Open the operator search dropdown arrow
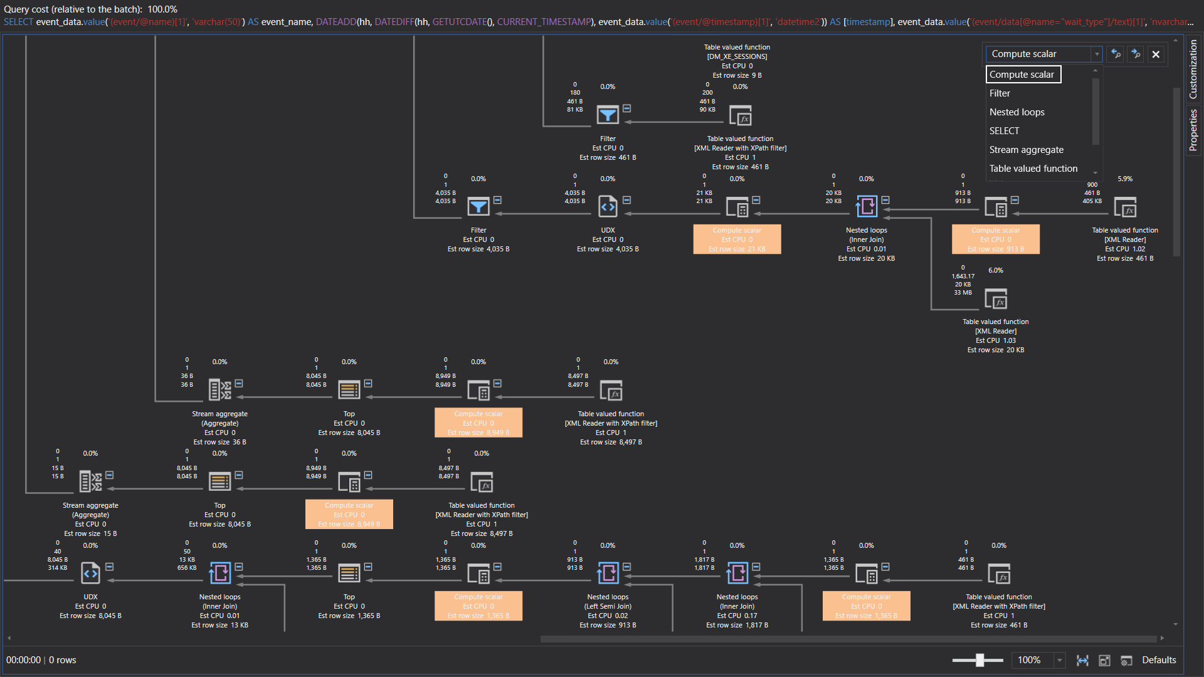 pos(1097,54)
